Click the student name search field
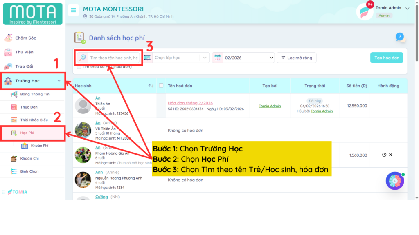 (114, 58)
